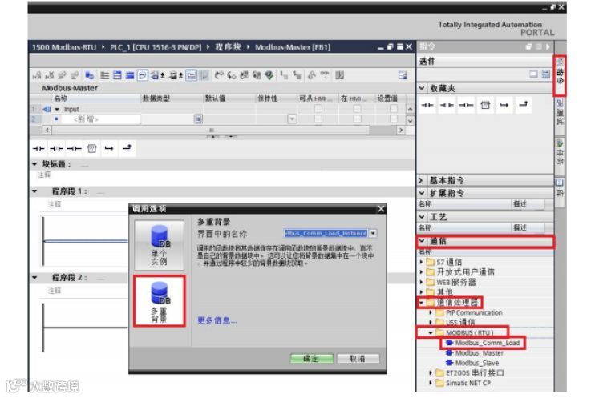Switch to 测试 side tab
This screenshot has height=398, width=599.
click(x=560, y=112)
